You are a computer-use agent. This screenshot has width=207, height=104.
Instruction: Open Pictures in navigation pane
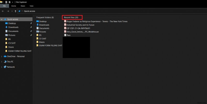[x=12, y=35]
